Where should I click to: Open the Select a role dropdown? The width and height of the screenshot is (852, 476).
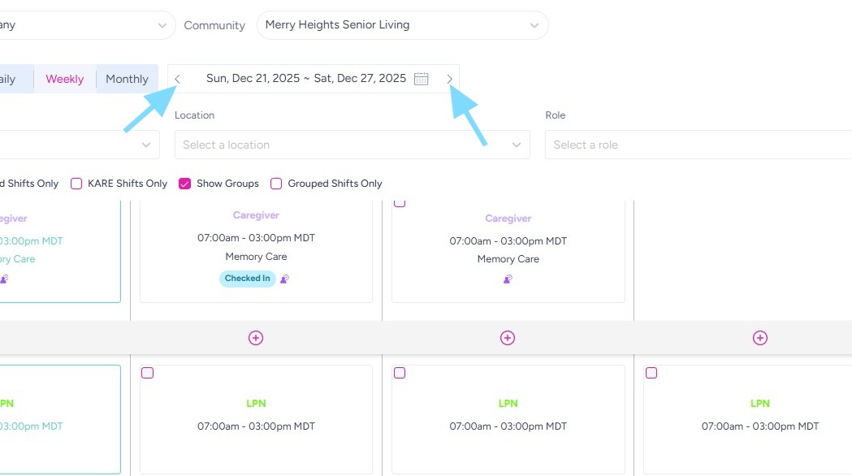point(698,145)
